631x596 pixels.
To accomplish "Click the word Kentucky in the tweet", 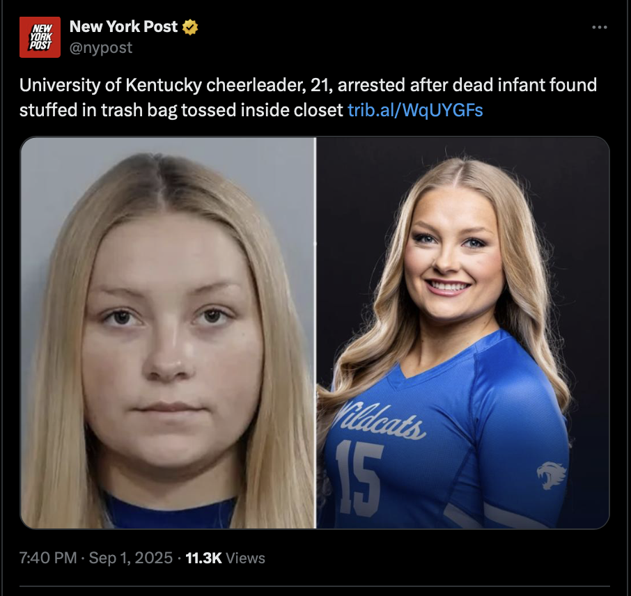I will 164,85.
